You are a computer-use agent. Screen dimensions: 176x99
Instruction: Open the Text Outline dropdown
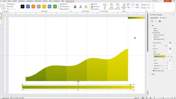(95, 7)
